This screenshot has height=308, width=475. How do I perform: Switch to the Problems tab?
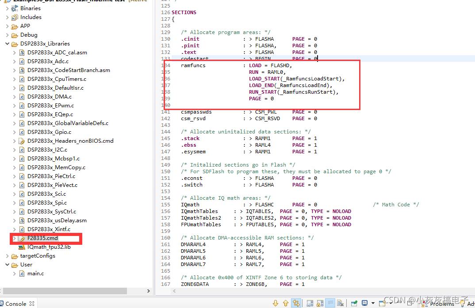(442, 304)
